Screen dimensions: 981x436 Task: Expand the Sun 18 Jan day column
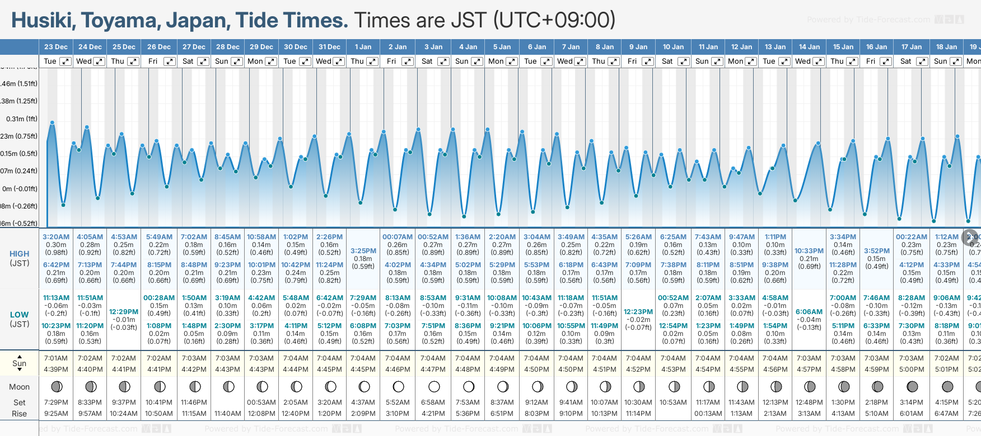[956, 61]
